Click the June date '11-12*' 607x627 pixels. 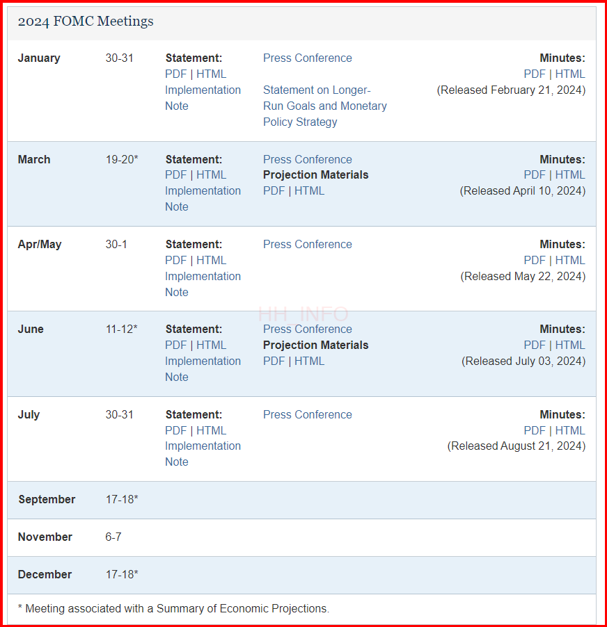[x=121, y=329]
